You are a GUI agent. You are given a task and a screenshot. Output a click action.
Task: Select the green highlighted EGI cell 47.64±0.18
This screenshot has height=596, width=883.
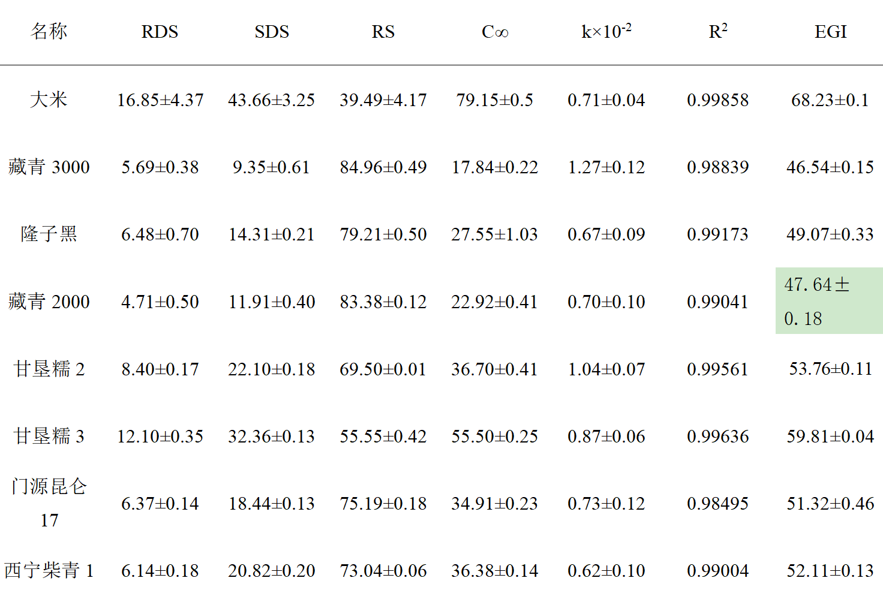pos(829,300)
